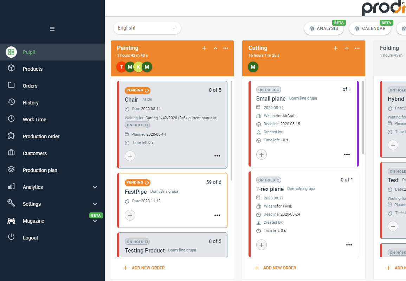This screenshot has height=281, width=406.
Task: Open the Painting column options menu
Action: 226,48
